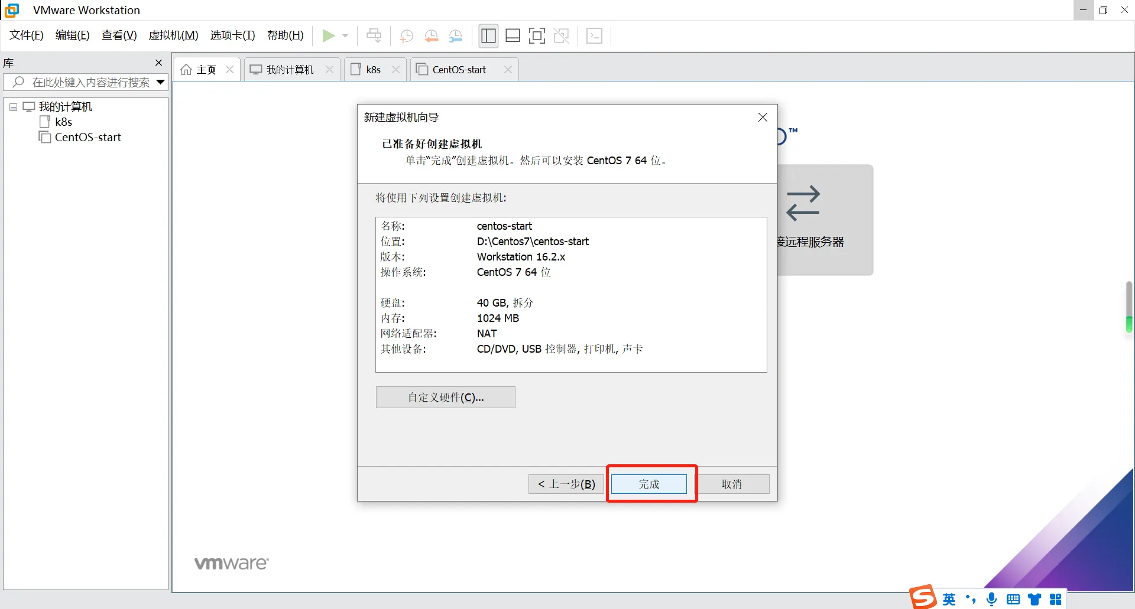Screen dimensions: 1135x609
Task: Open the 文件(F) menu
Action: 27,35
